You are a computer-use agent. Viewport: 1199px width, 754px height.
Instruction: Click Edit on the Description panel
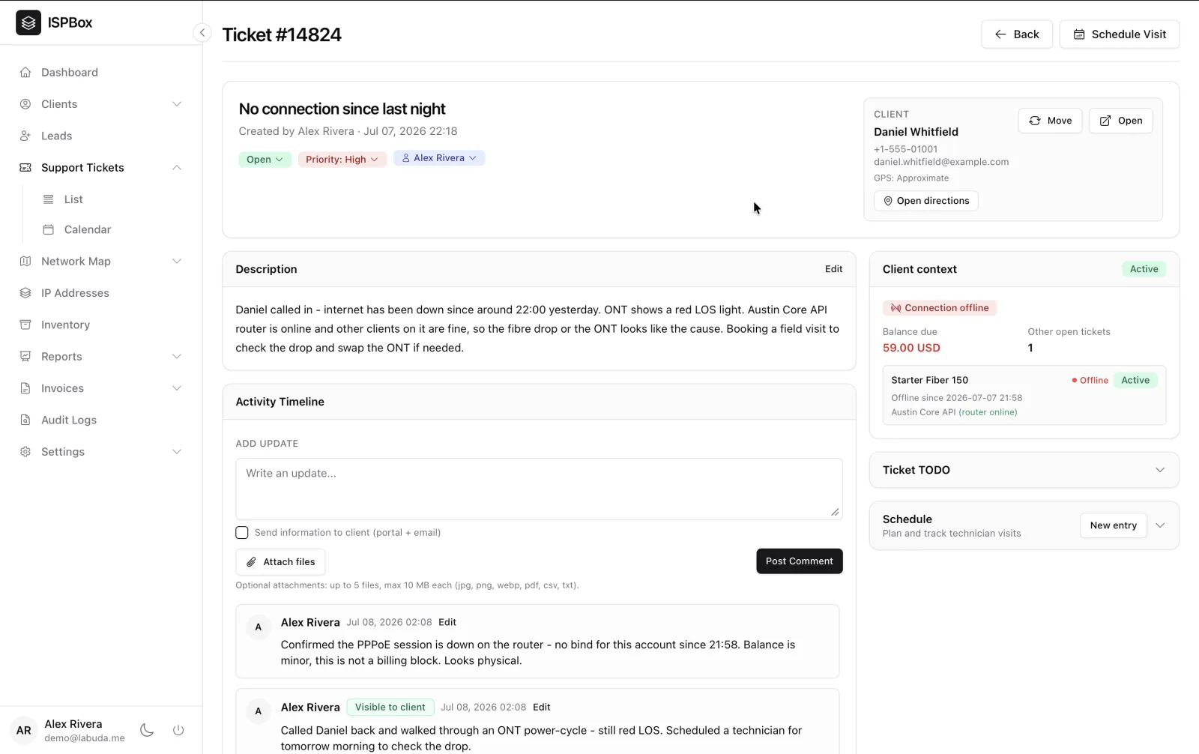click(x=833, y=269)
